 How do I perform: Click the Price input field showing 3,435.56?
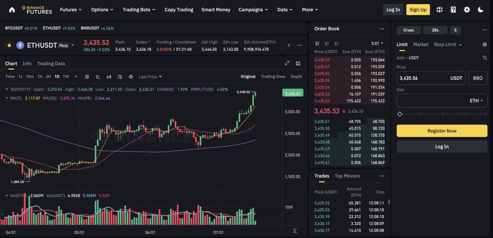424,78
